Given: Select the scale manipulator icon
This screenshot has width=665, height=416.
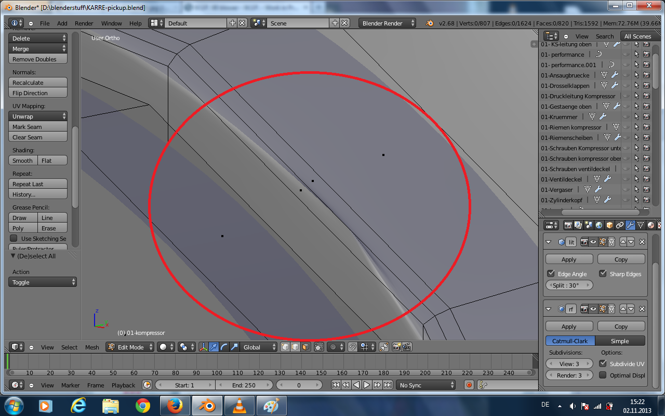Looking at the screenshot, I should point(234,347).
